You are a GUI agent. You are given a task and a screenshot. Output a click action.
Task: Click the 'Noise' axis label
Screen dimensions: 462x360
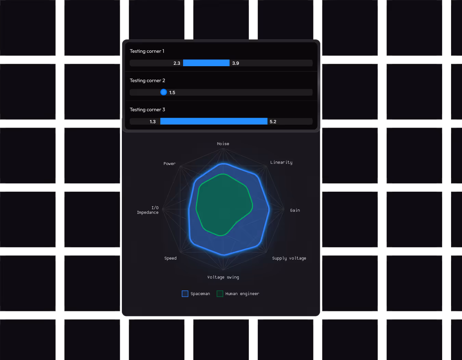(223, 144)
